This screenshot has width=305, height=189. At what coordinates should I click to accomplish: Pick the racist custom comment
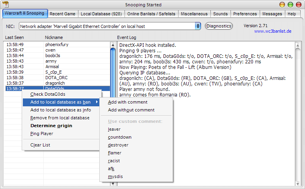(136, 161)
